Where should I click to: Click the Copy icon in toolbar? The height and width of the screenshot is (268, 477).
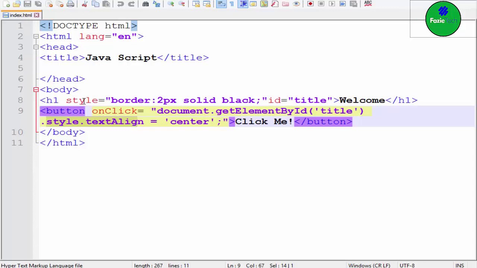point(95,4)
